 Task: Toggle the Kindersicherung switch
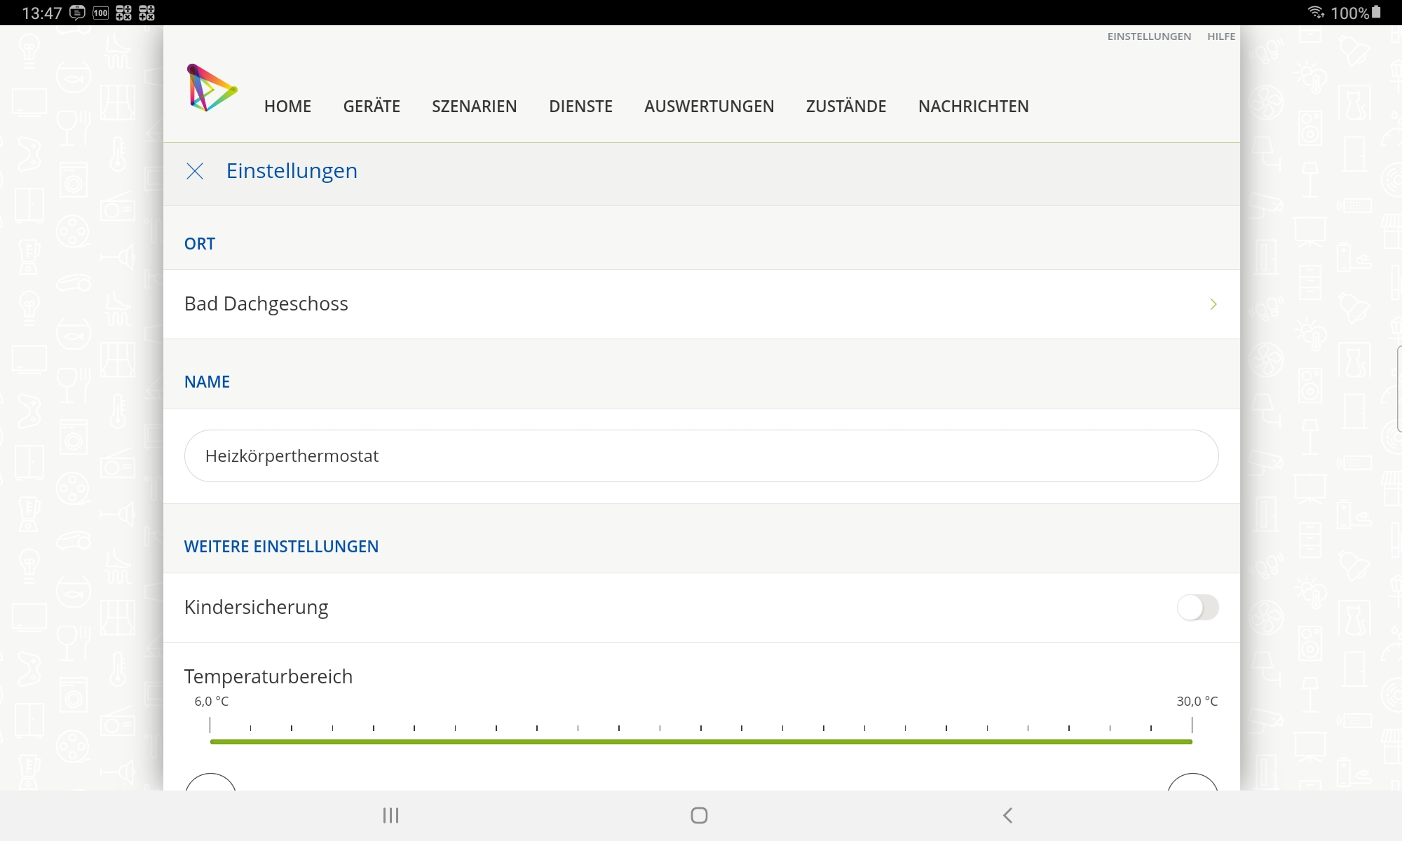1197,608
